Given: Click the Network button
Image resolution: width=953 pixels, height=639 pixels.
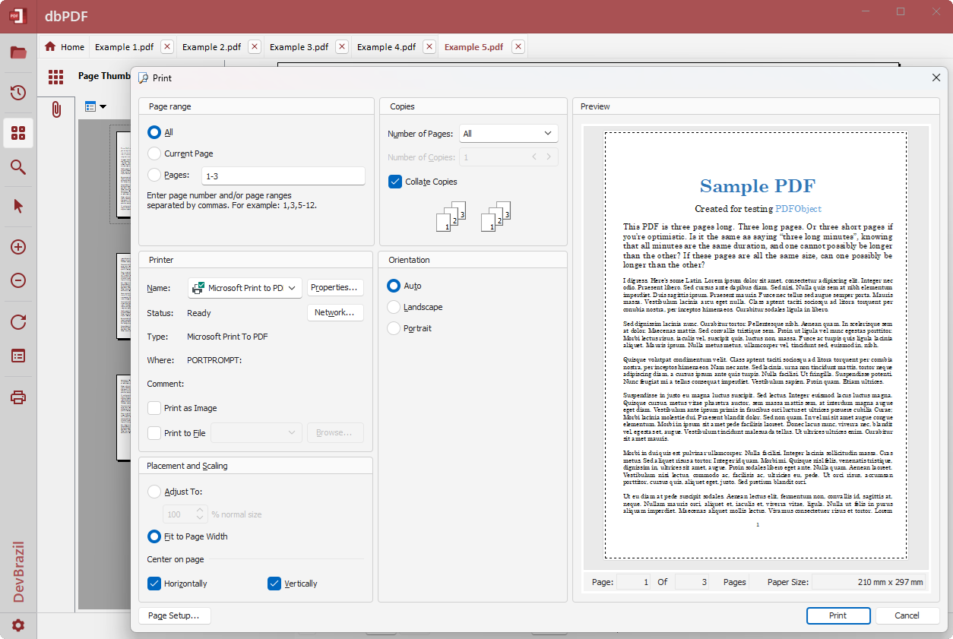Looking at the screenshot, I should pyautogui.click(x=335, y=312).
